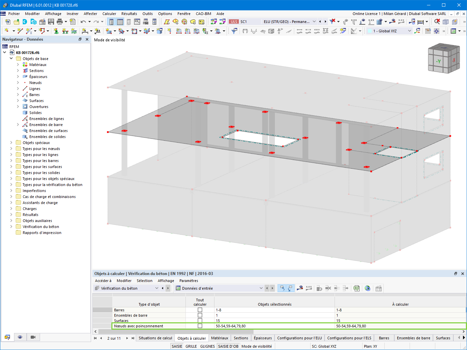This screenshot has width=467, height=350.
Task: Toggle the Tables panel toolbar icon
Action: (x=120, y=22)
